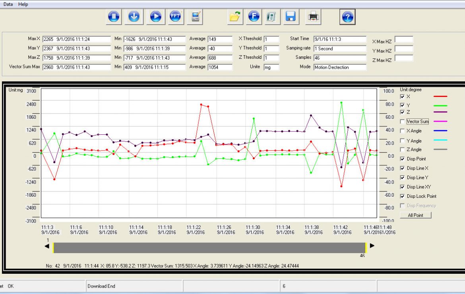Click the blue Download arrow icon

tap(134, 16)
